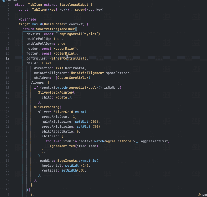Image resolution: width=207 pixels, height=197 pixels.
Task: Click the 'enablePullDown' property
Action: click(40, 44)
